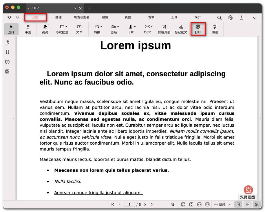Activate the 选择 selection tool
This screenshot has height=212, width=265.
point(11,29)
